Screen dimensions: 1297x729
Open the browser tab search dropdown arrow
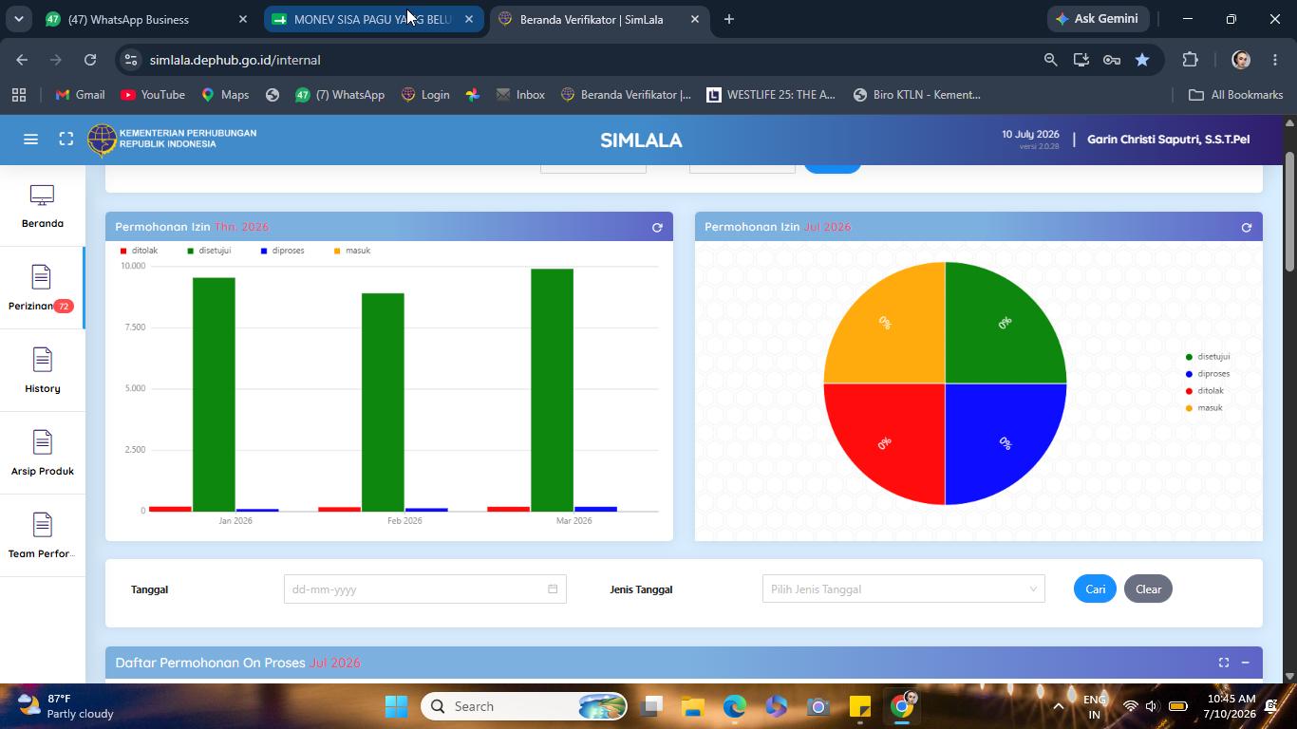click(18, 19)
